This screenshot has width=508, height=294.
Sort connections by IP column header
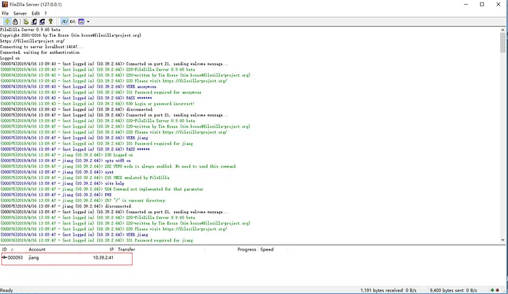(x=98, y=249)
